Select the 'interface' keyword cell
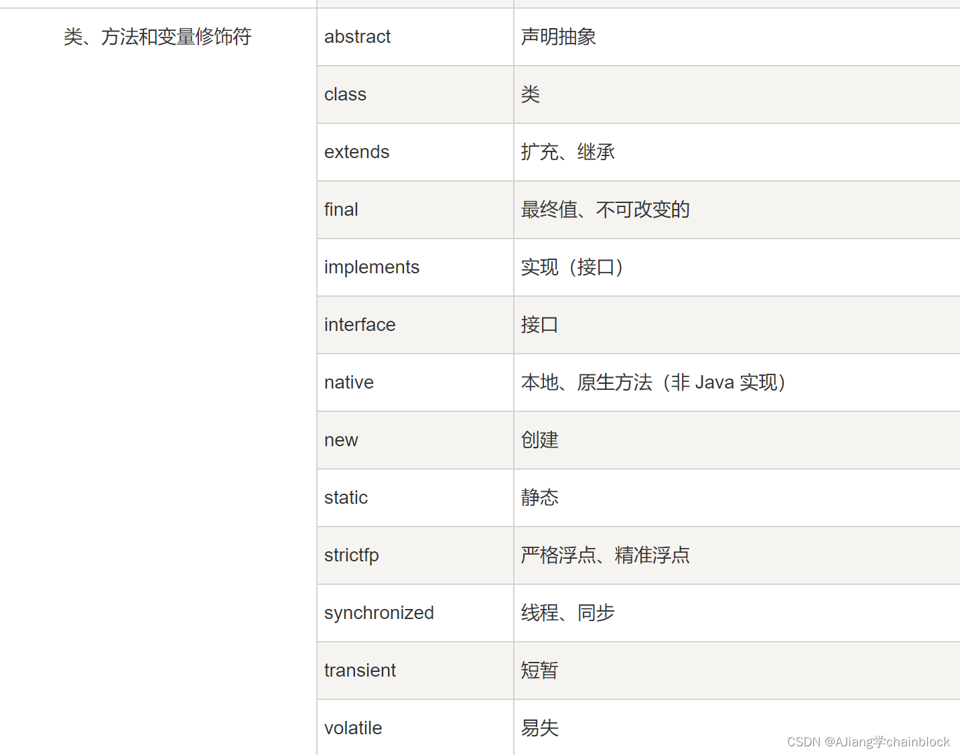960x755 pixels. coord(415,325)
